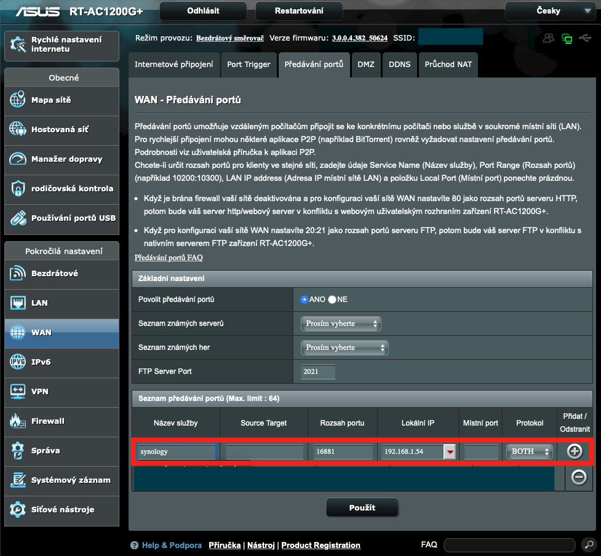Screen dimensions: 601x556
Task: Change the Protokol from BOTH
Action: (529, 451)
